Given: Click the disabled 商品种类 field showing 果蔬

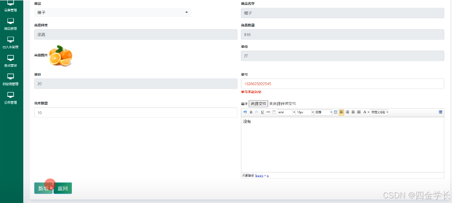Looking at the screenshot, I should tap(136, 34).
